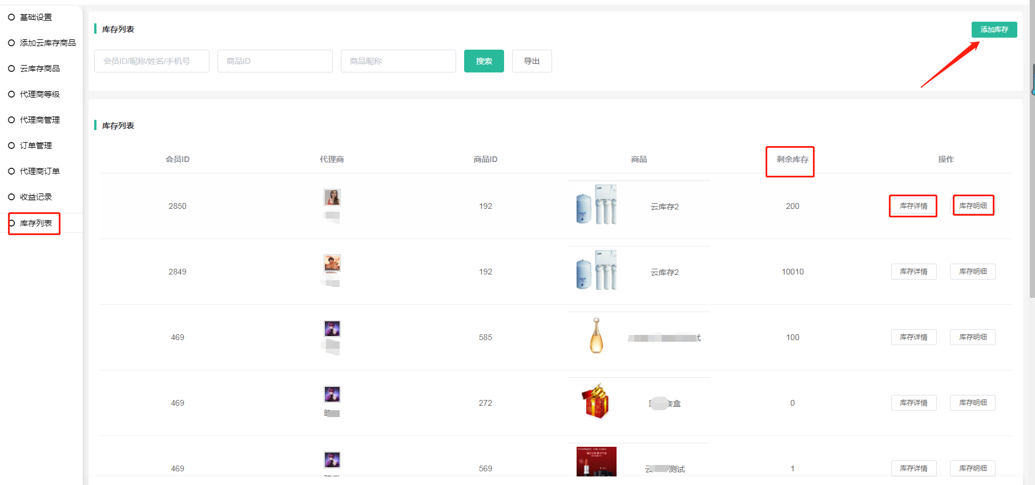Click agent avatar for member 2849
The height and width of the screenshot is (485, 1035).
[332, 263]
